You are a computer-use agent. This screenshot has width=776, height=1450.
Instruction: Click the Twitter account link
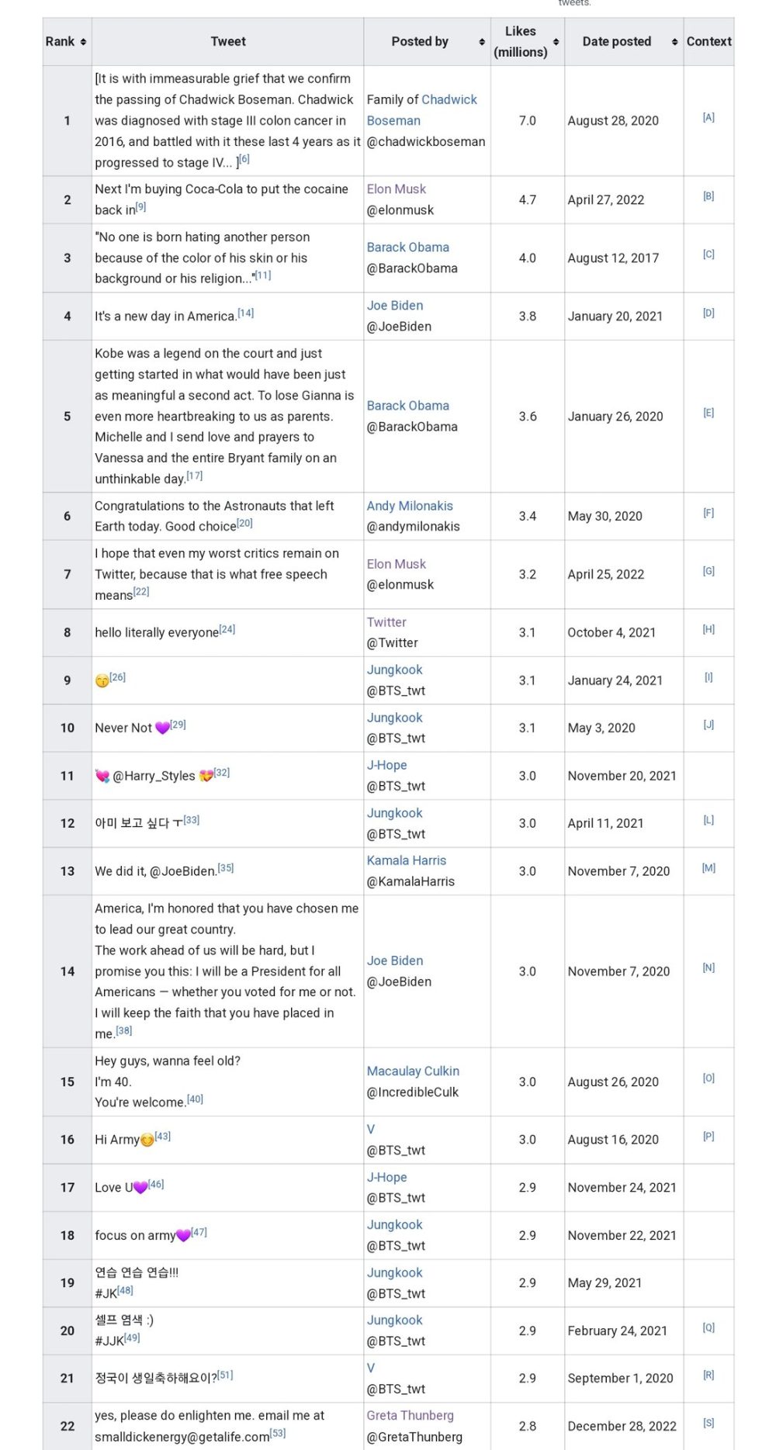click(386, 622)
